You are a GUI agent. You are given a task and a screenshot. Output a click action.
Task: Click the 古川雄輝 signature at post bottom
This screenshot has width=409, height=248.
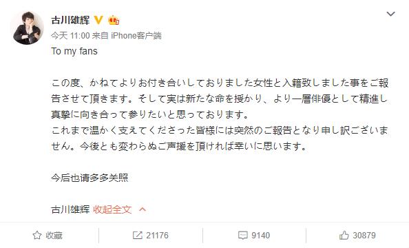coord(70,209)
